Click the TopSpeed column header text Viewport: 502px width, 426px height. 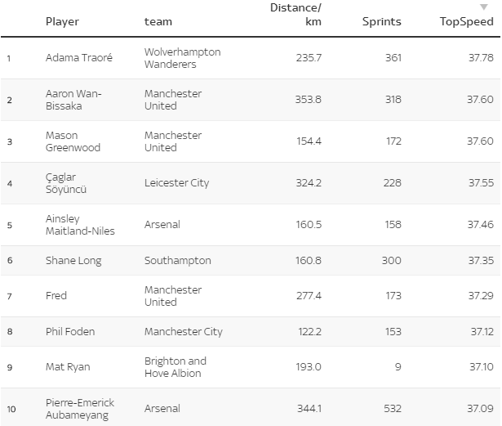[466, 22]
